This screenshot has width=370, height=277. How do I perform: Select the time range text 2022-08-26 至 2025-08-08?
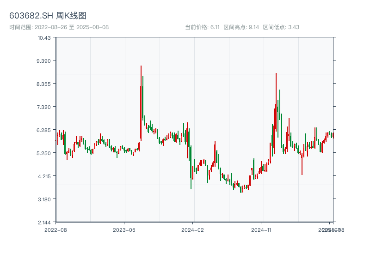click(x=72, y=27)
